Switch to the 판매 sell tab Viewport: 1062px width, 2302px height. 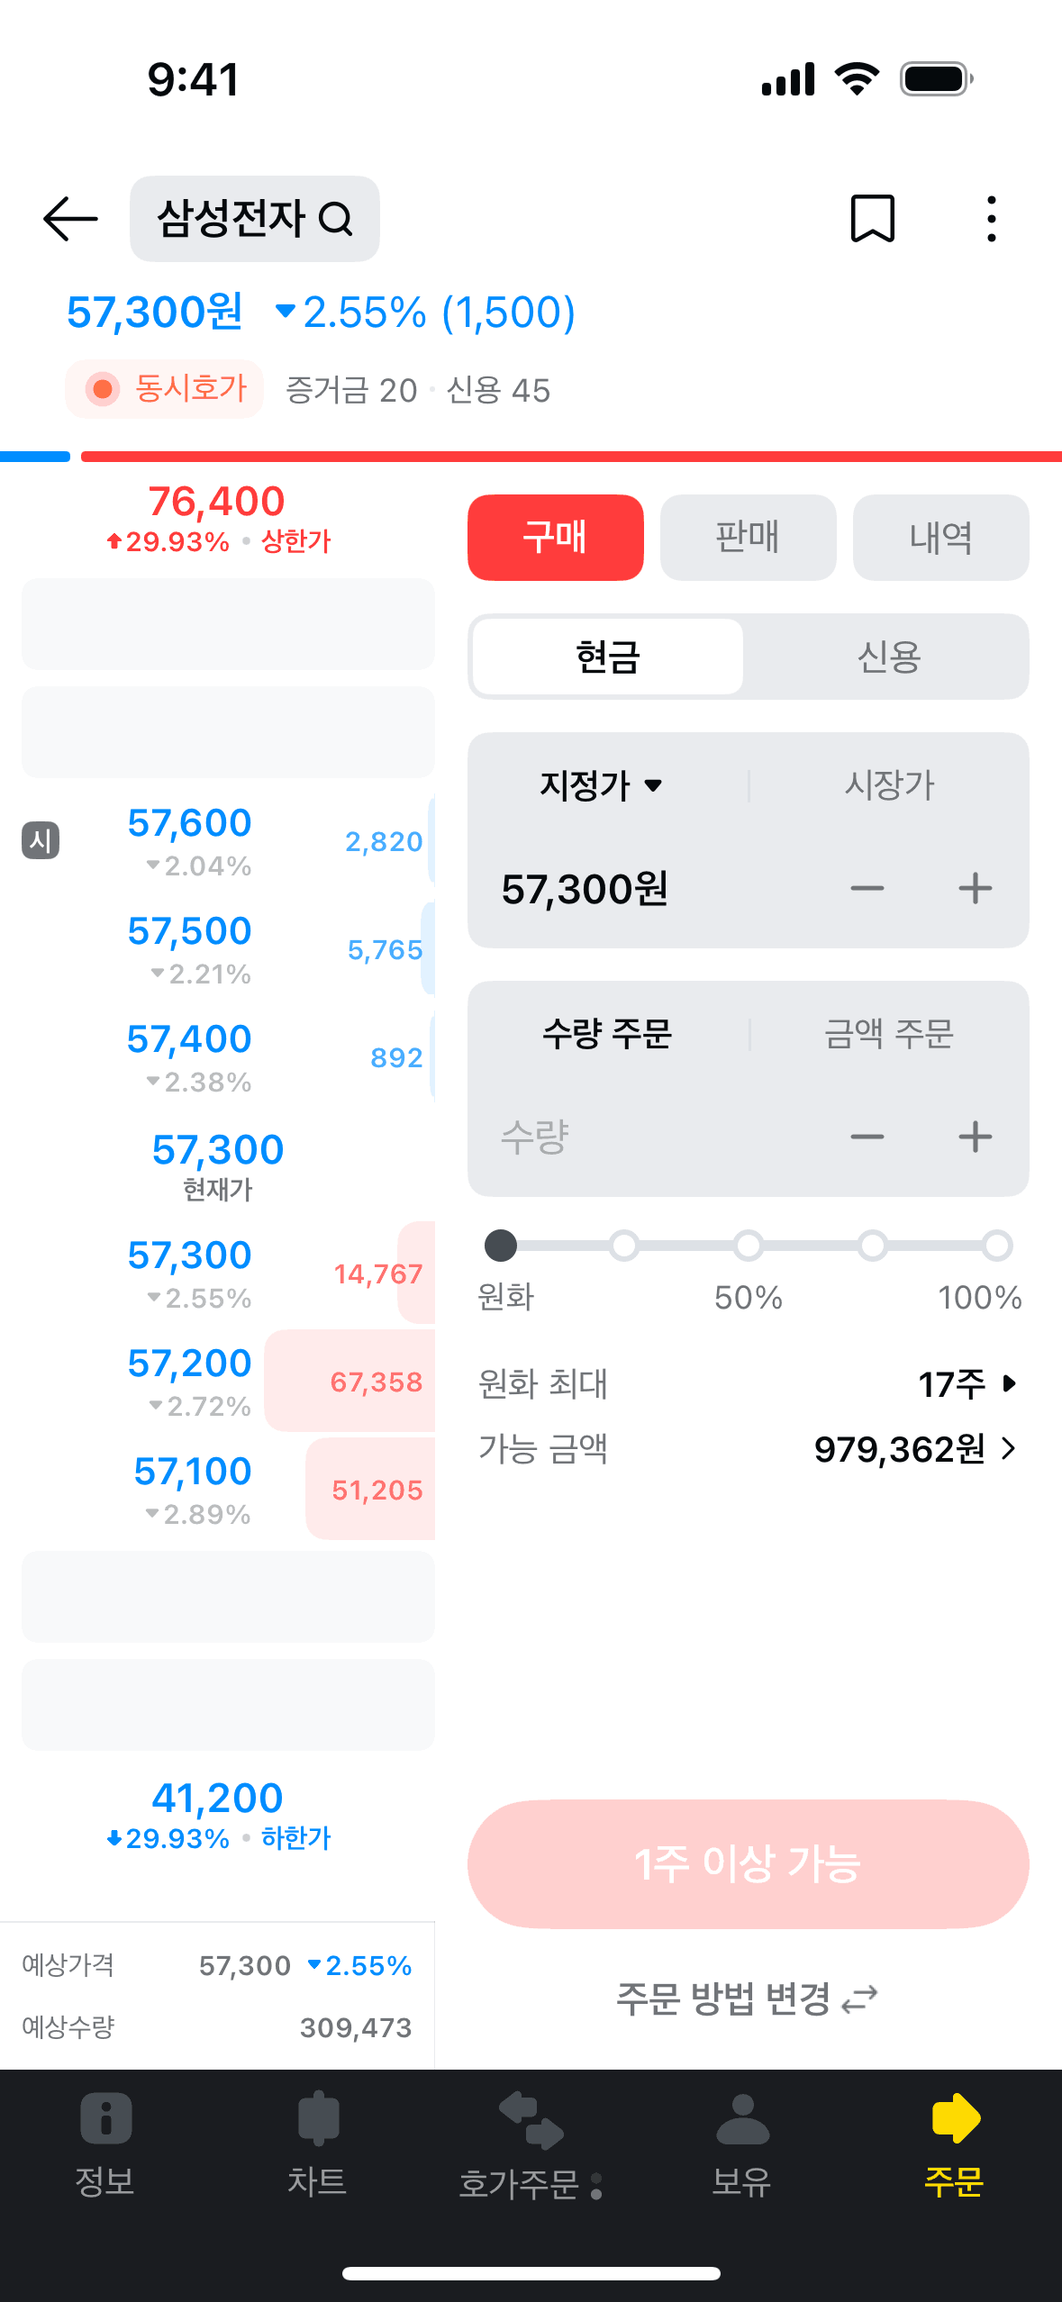pyautogui.click(x=748, y=538)
